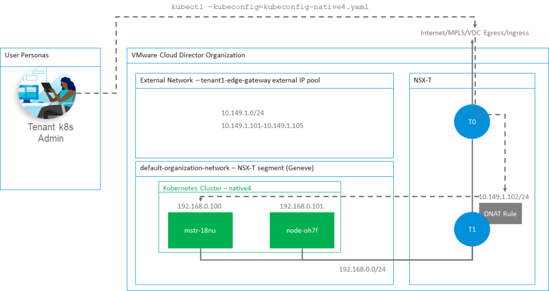Screen dimensions: 549x291
Task: Select the 10.149.1.102/24 DNAT address
Action: 504,197
